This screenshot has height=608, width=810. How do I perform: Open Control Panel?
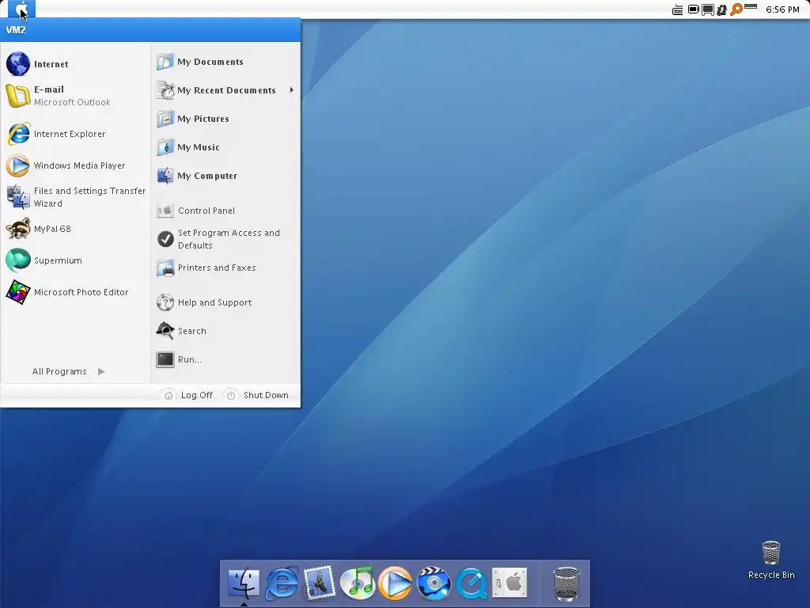pos(225,211)
